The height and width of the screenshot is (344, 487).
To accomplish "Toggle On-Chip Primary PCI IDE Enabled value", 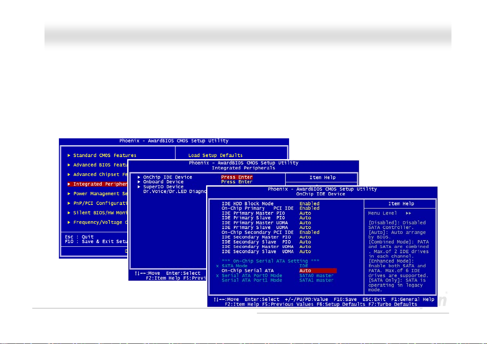I will point(310,208).
